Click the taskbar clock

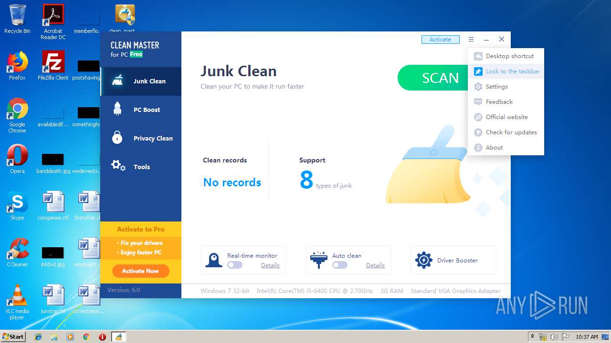pyautogui.click(x=587, y=337)
